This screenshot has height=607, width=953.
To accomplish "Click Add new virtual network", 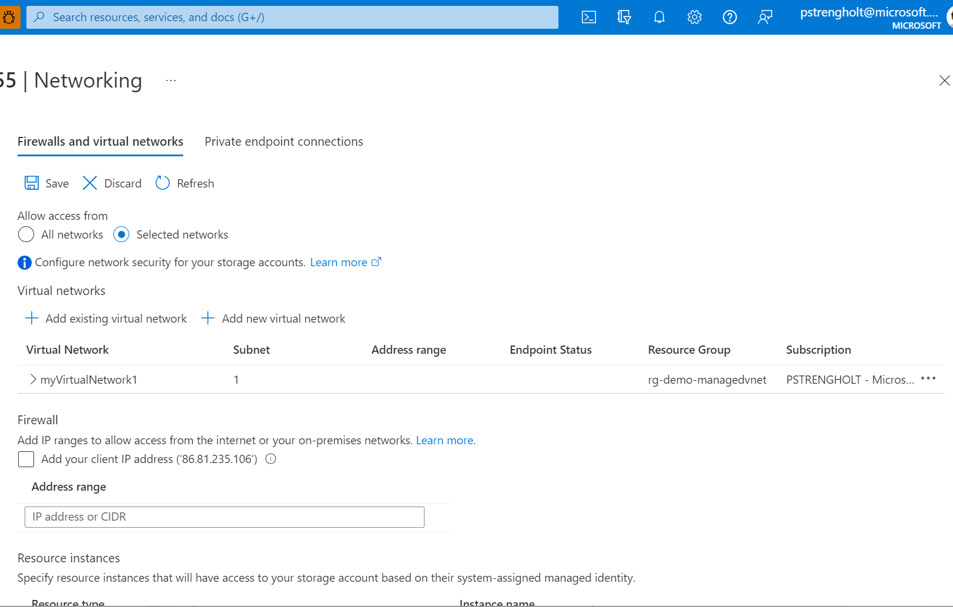I will click(x=284, y=318).
